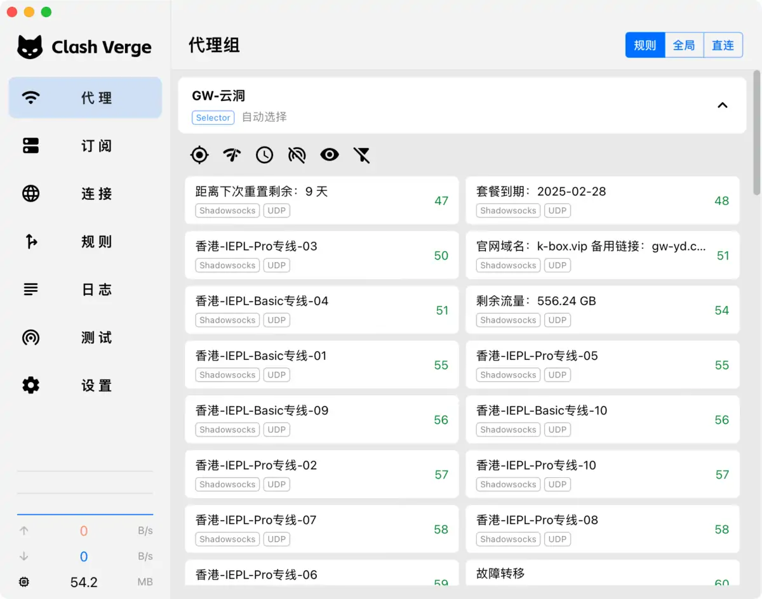Switch to 全局 global mode
762x599 pixels.
(x=684, y=45)
